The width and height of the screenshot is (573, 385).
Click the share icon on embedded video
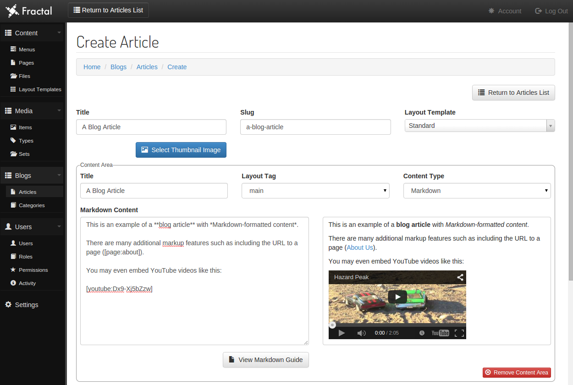tap(460, 277)
